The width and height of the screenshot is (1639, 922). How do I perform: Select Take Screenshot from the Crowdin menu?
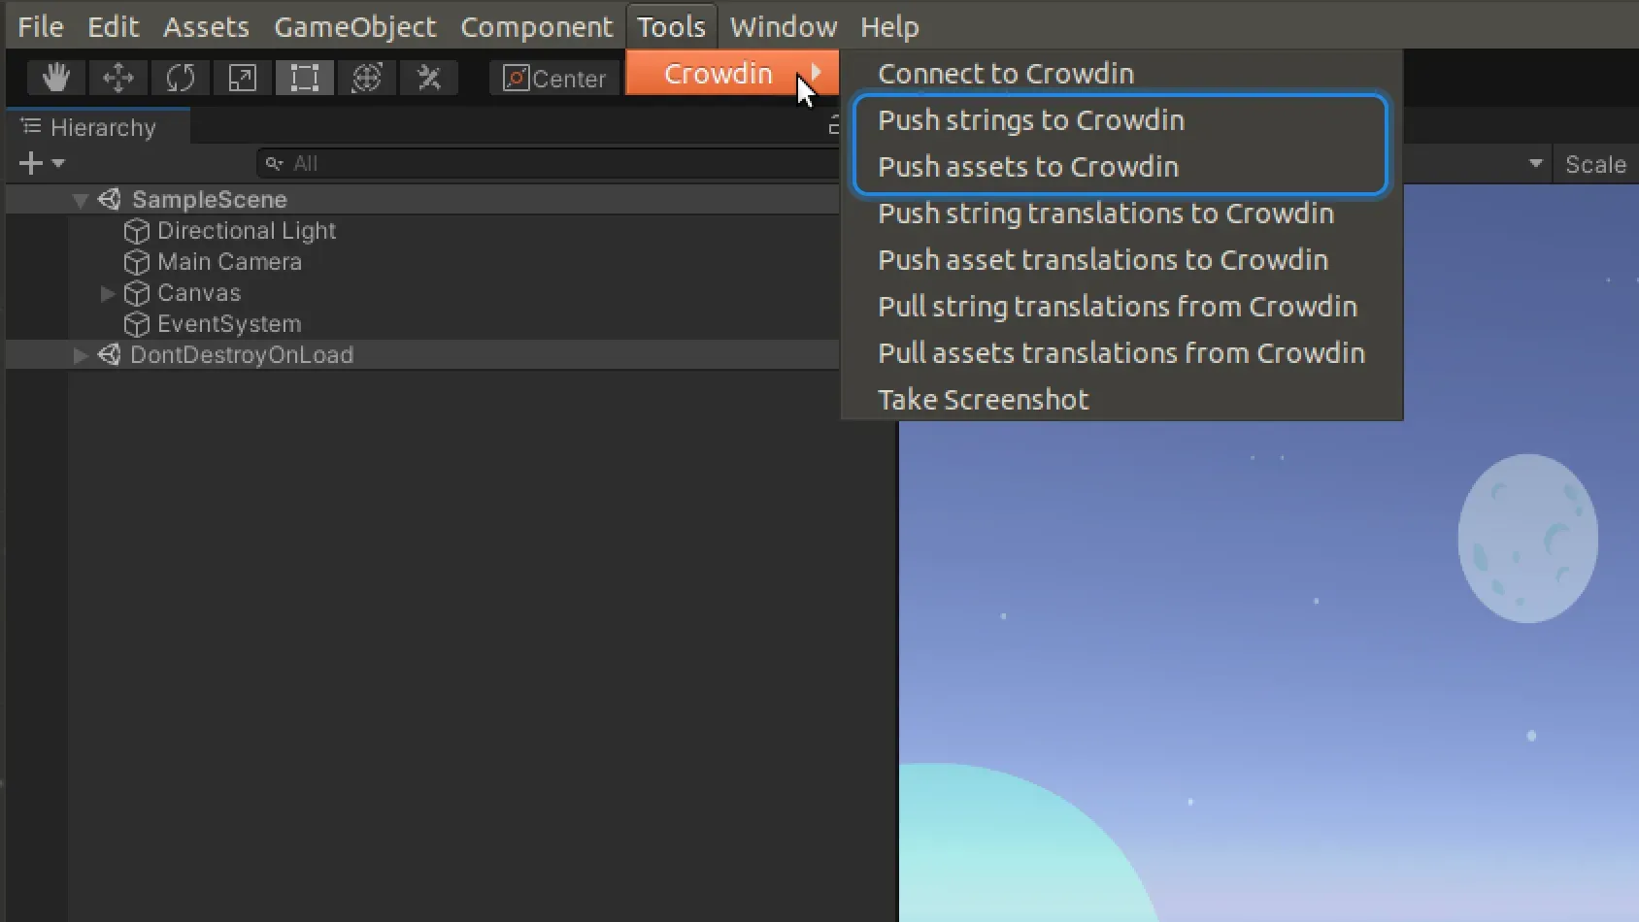[x=983, y=399]
